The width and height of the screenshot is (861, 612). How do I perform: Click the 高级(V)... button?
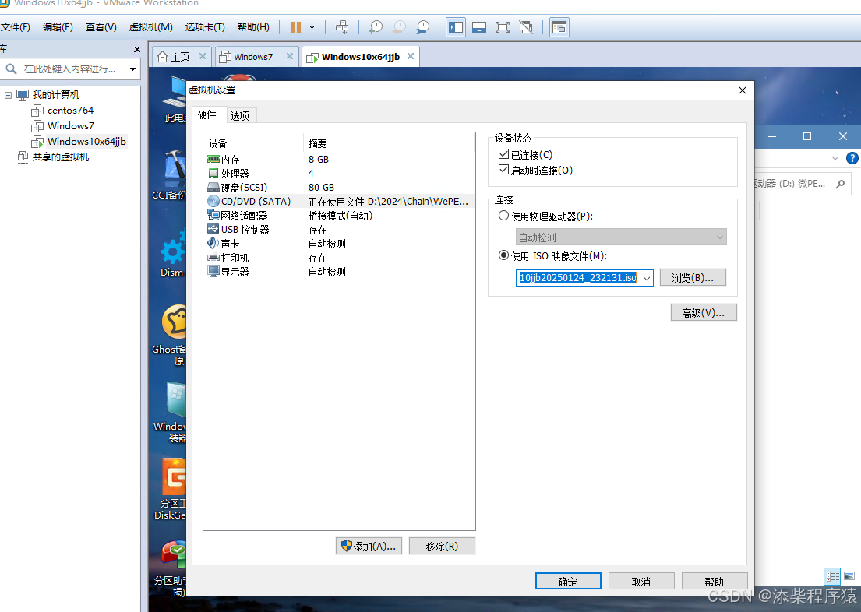[x=704, y=313]
